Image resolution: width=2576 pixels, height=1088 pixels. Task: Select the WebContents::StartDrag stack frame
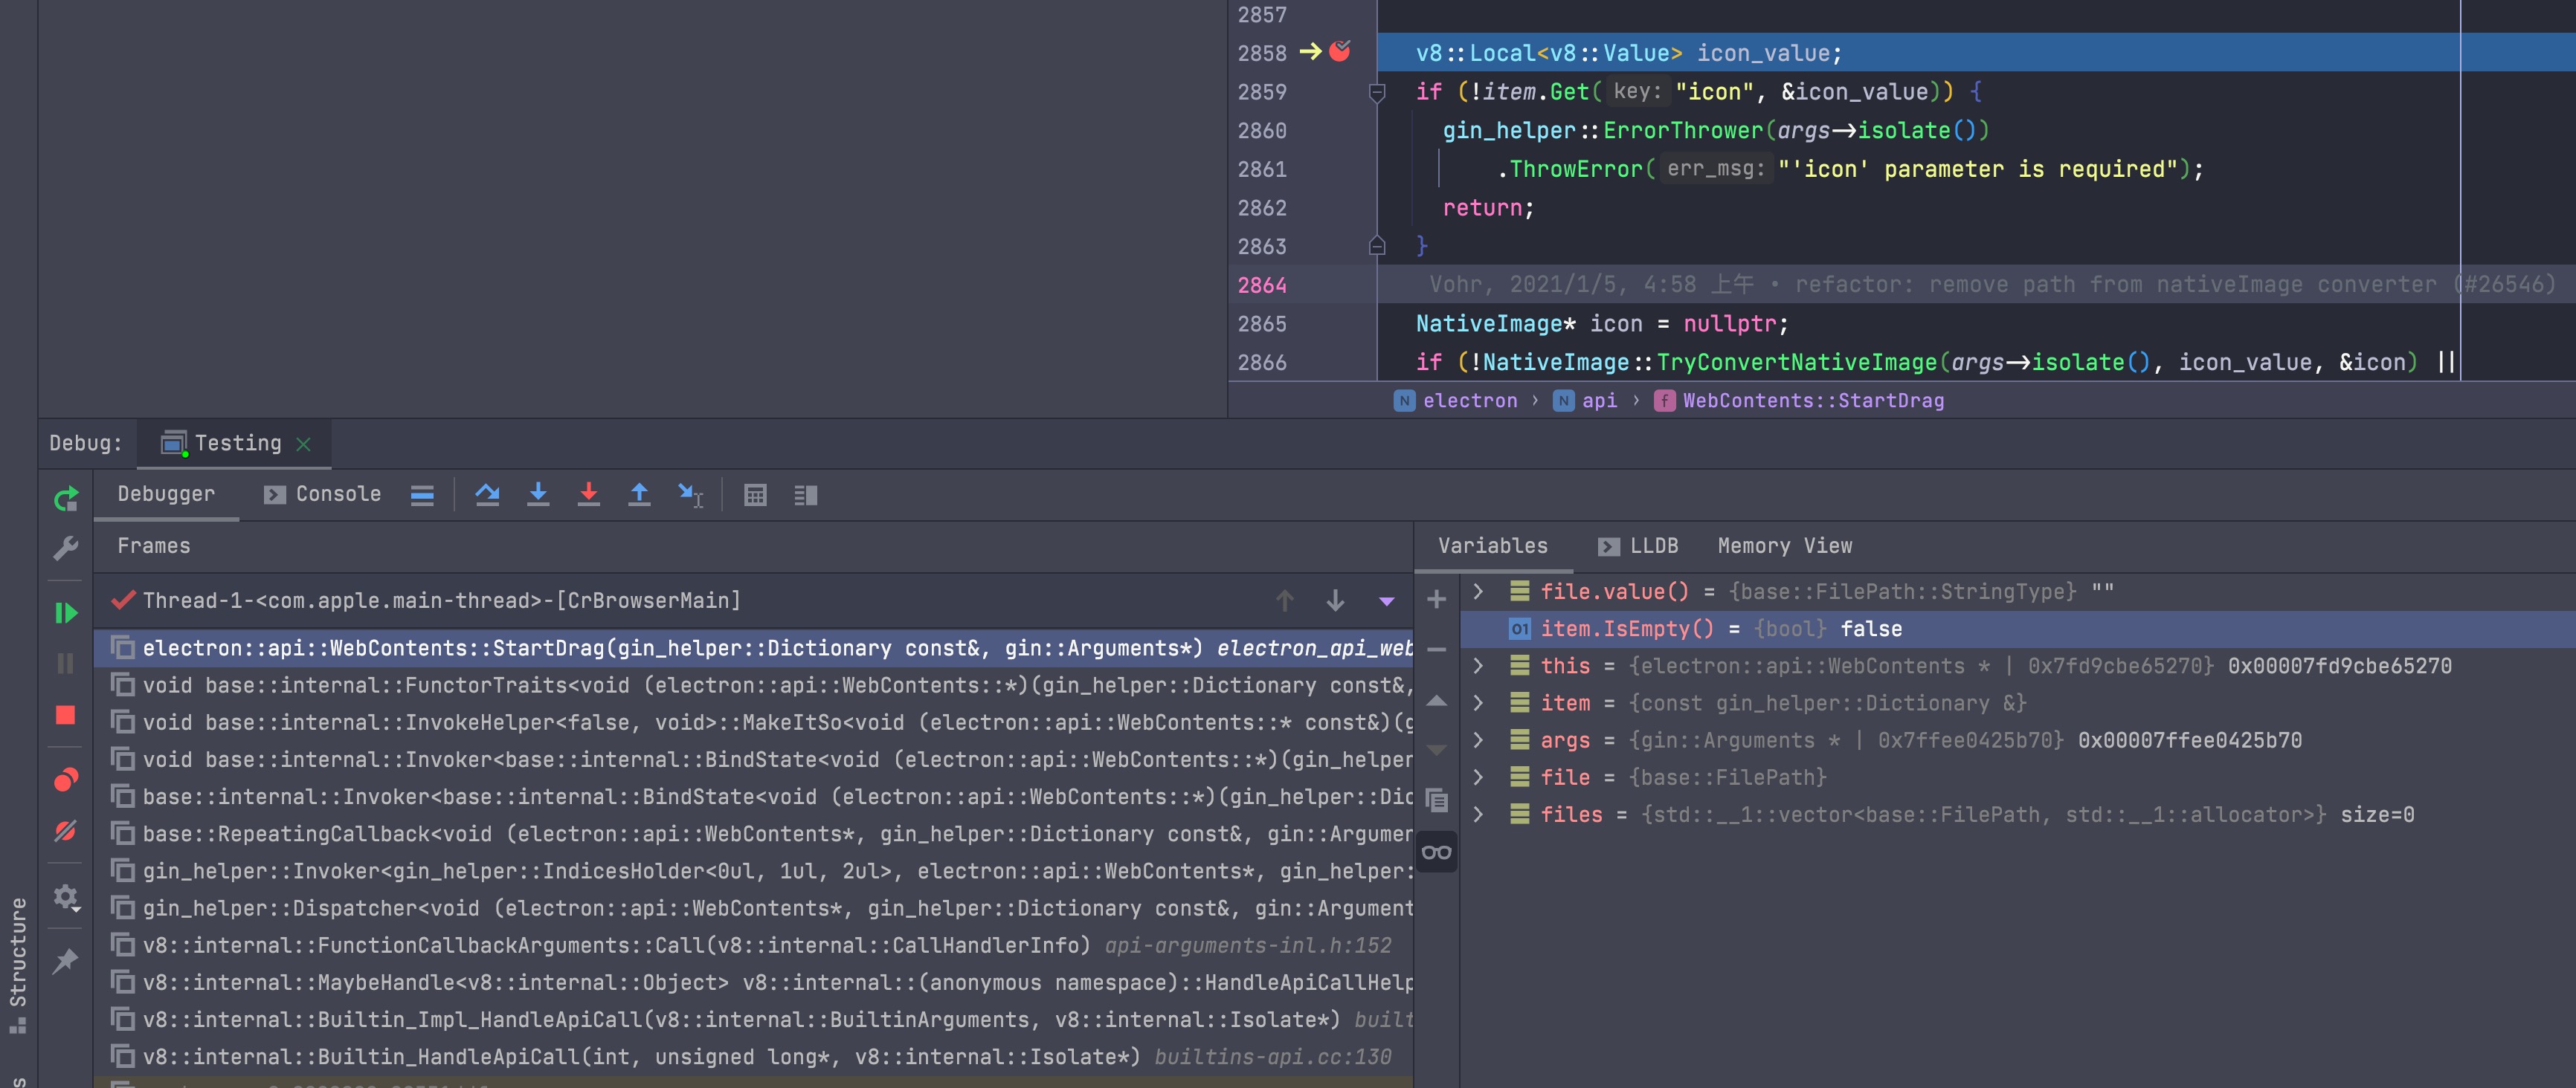pyautogui.click(x=754, y=647)
